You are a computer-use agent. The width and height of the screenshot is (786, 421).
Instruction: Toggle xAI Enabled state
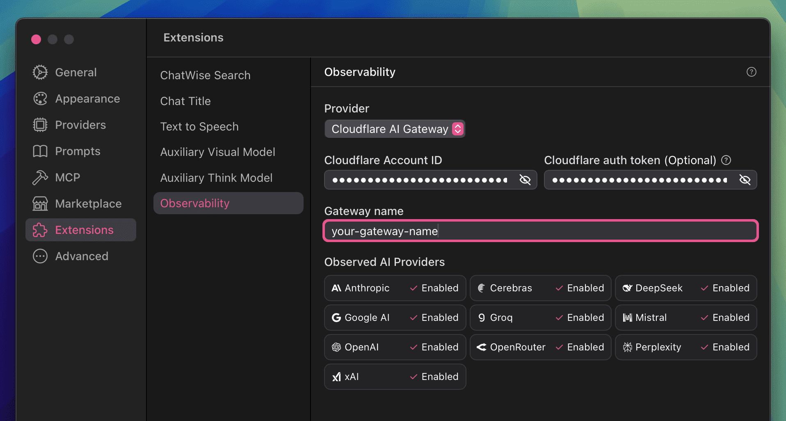point(434,377)
